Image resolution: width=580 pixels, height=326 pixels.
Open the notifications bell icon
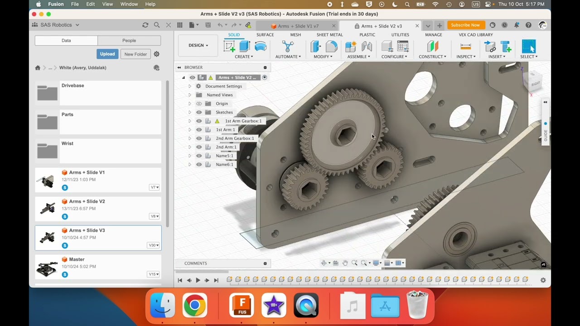point(517,25)
